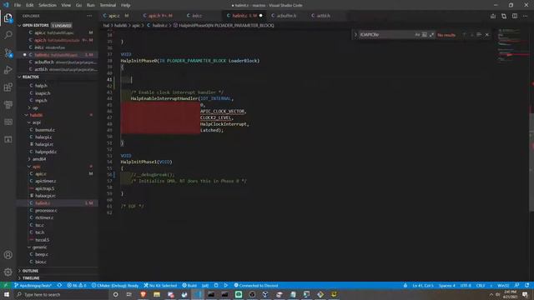Expand replace field in find widget
The width and height of the screenshot is (534, 300).
click(x=355, y=35)
